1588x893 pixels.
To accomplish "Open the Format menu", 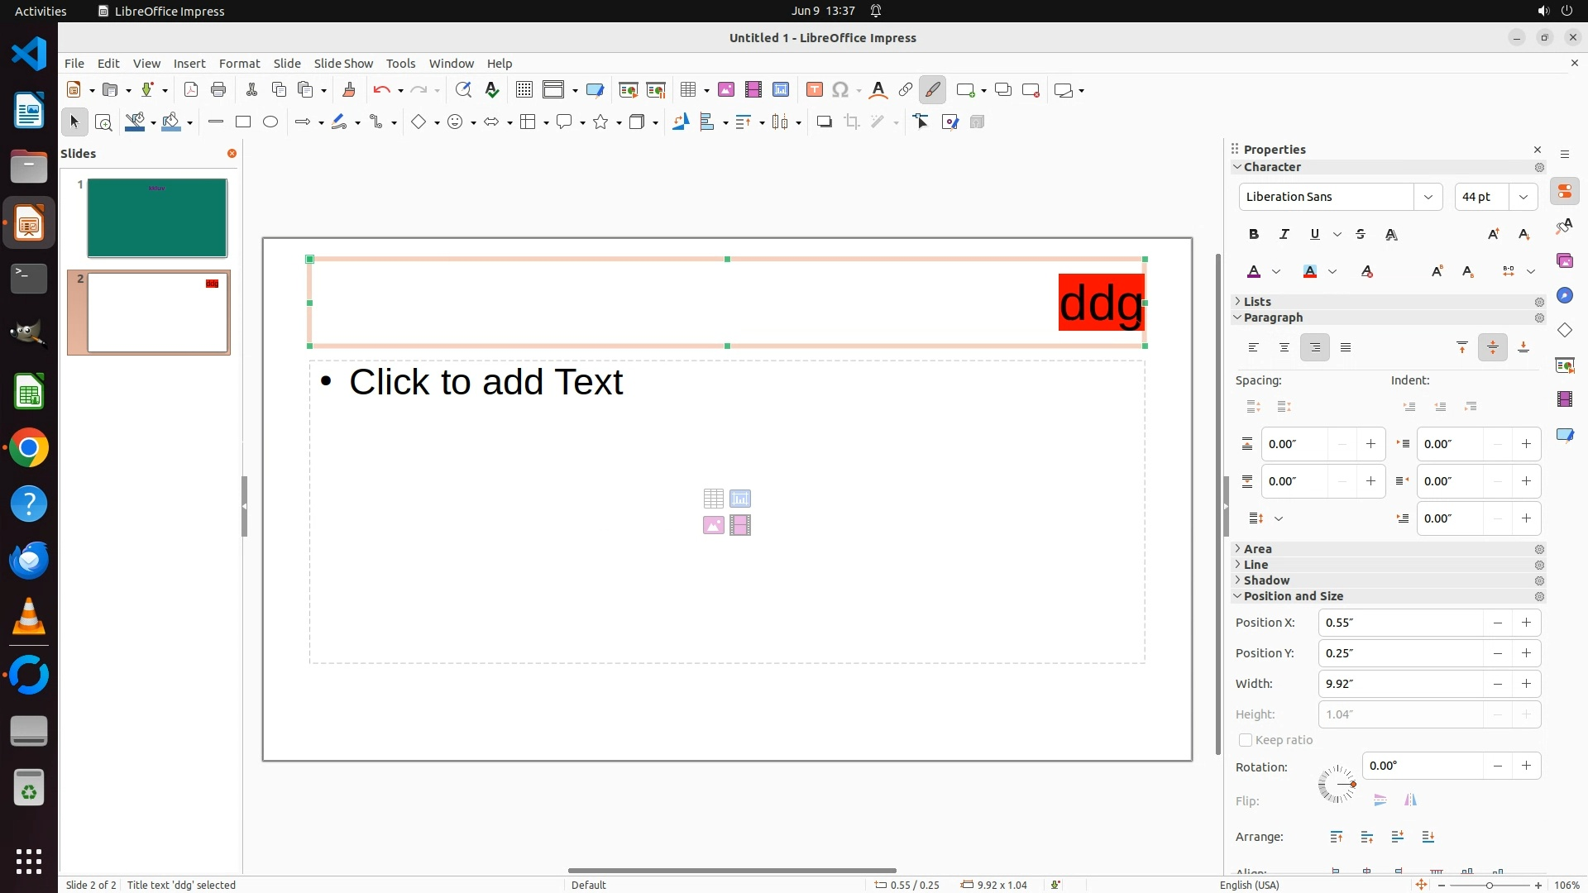I will tap(239, 64).
